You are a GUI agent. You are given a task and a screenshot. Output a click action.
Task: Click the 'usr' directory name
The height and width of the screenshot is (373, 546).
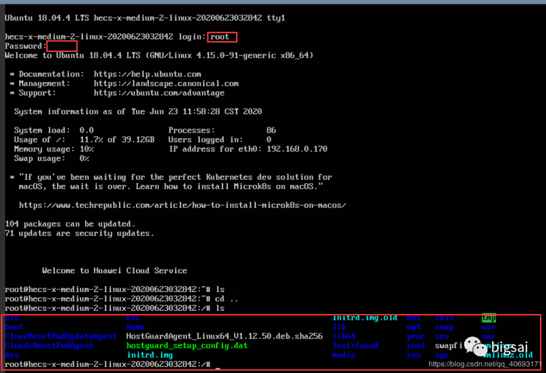click(x=488, y=327)
